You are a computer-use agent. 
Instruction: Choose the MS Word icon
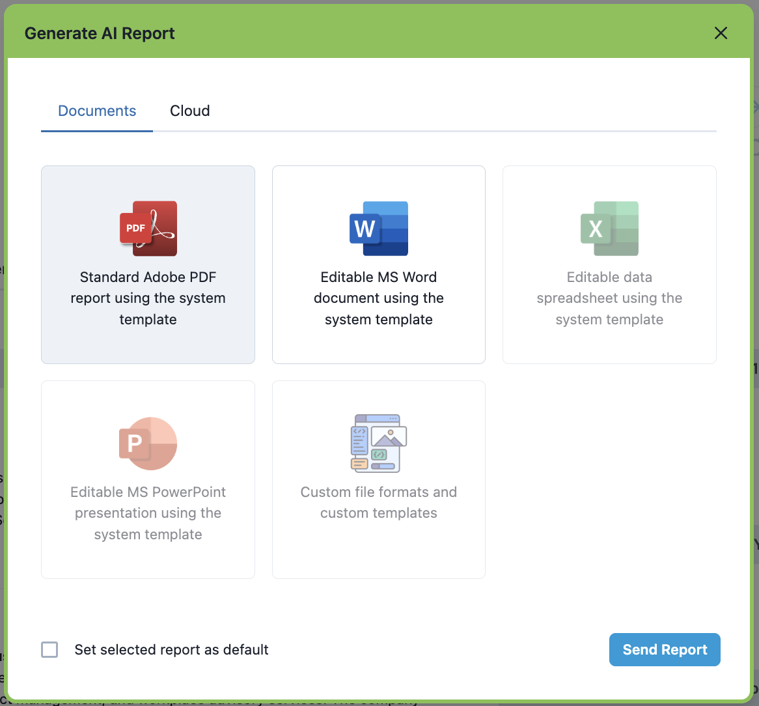379,229
